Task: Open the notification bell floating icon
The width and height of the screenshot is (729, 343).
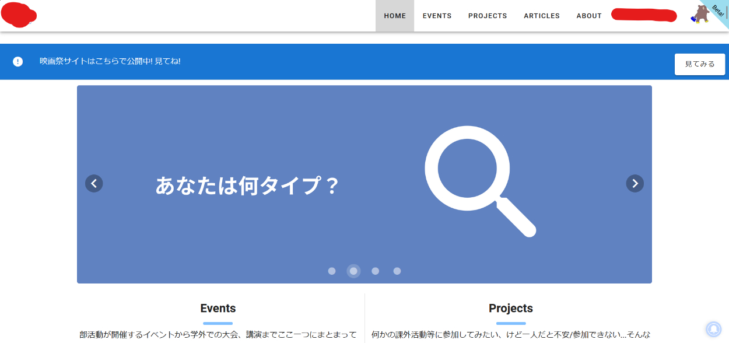Action: (x=713, y=329)
